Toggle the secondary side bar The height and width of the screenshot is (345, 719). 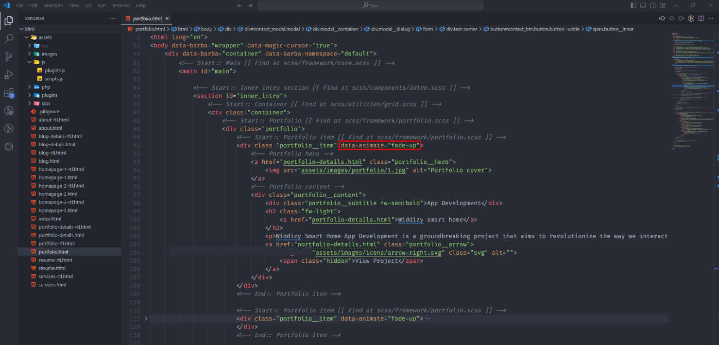point(653,5)
